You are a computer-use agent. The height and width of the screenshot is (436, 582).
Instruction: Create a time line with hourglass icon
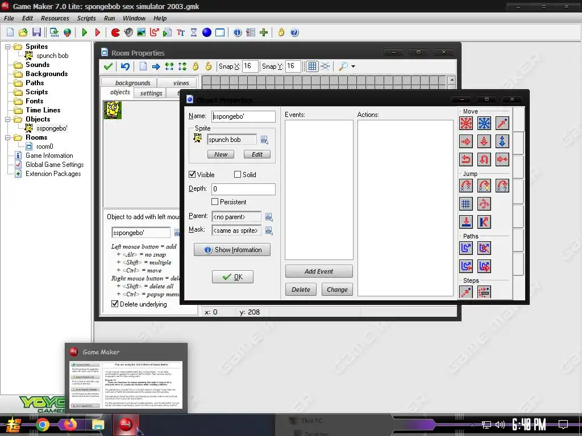194,32
